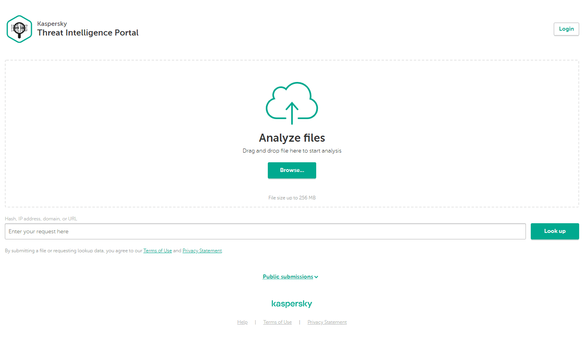584x352 pixels.
Task: Click the Kaspersky hexagon logo icon
Action: point(19,29)
